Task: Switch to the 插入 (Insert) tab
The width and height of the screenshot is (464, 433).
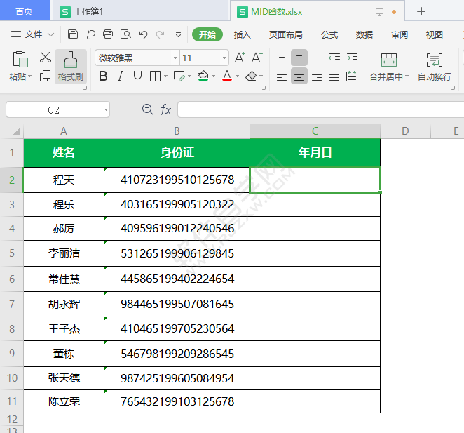Action: (242, 34)
